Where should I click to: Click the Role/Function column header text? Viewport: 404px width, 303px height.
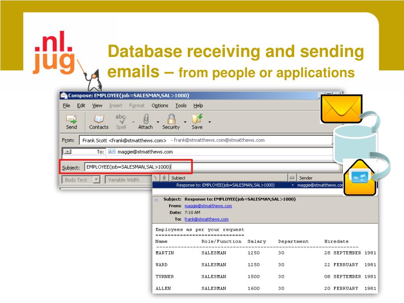pos(221,241)
